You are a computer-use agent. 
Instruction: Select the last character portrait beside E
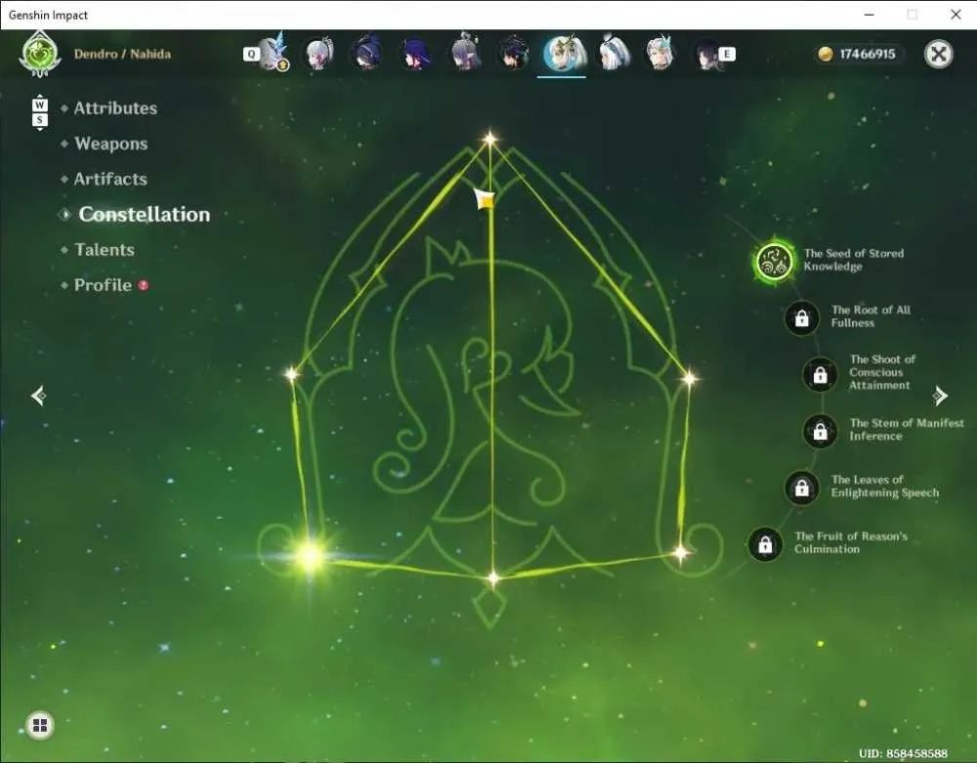(707, 54)
